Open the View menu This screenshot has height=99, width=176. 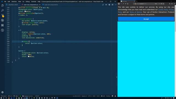tap(20, 2)
